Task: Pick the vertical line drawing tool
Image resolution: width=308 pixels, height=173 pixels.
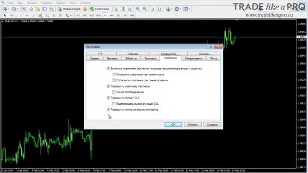Action: [x=20, y=15]
